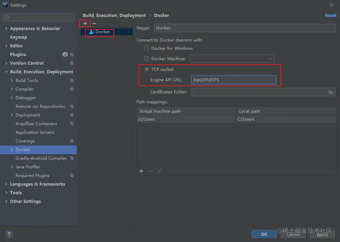The width and height of the screenshot is (340, 242).
Task: Remove path mapping with minus icon
Action: [x=150, y=171]
